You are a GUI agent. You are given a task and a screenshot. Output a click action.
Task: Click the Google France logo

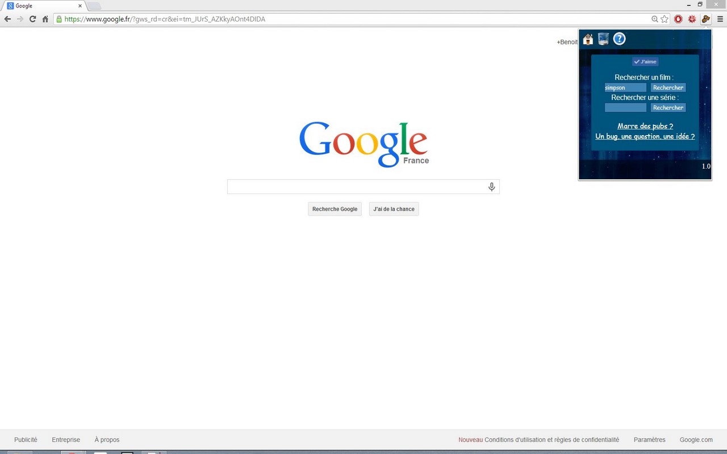pyautogui.click(x=363, y=144)
